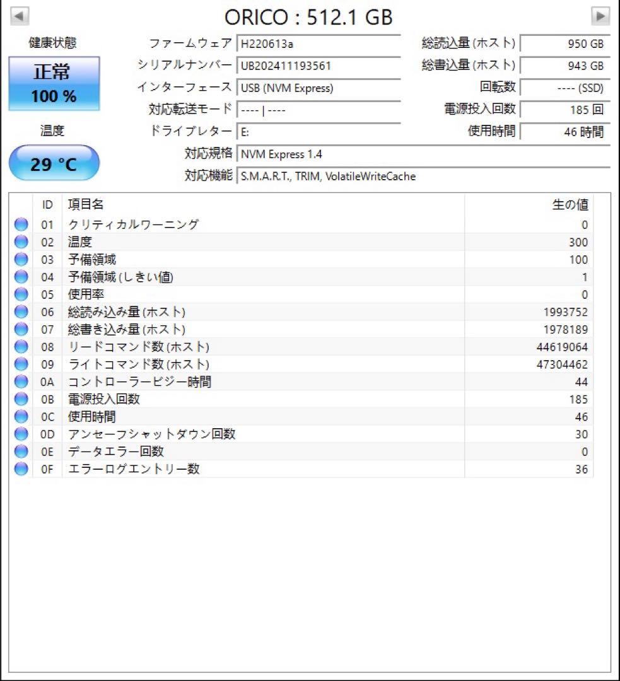
Task: Click the serial number field UB202411193561
Action: point(319,66)
